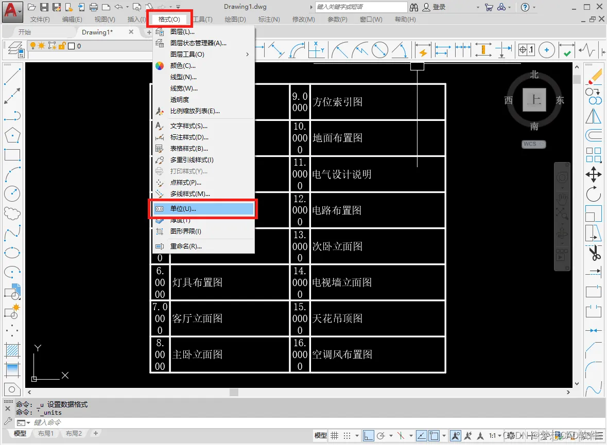Click the white layer color swatch
The height and width of the screenshot is (445, 607).
[x=71, y=46]
